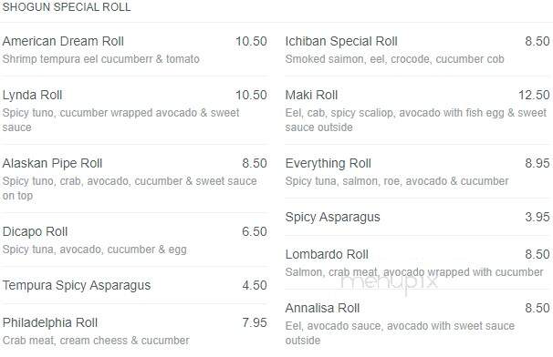Click the menupix watermark logo
Viewport: 553px width, 357px height.
pos(390,282)
